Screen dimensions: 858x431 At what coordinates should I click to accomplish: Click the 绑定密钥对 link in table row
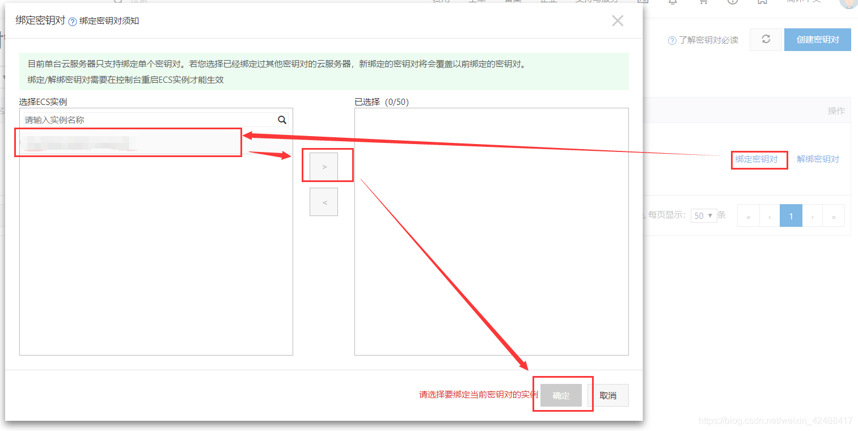tap(756, 159)
